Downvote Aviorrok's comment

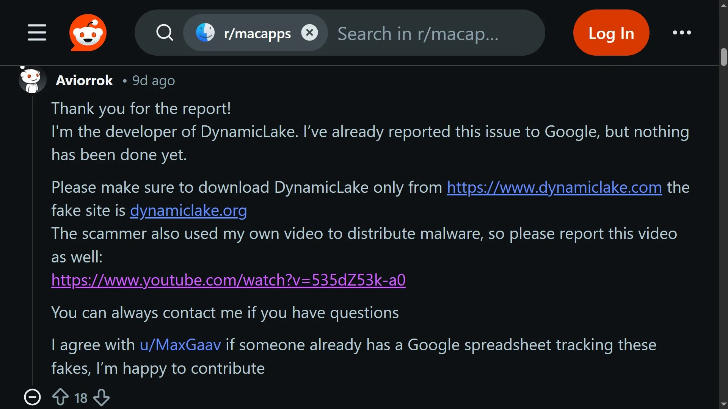point(101,397)
